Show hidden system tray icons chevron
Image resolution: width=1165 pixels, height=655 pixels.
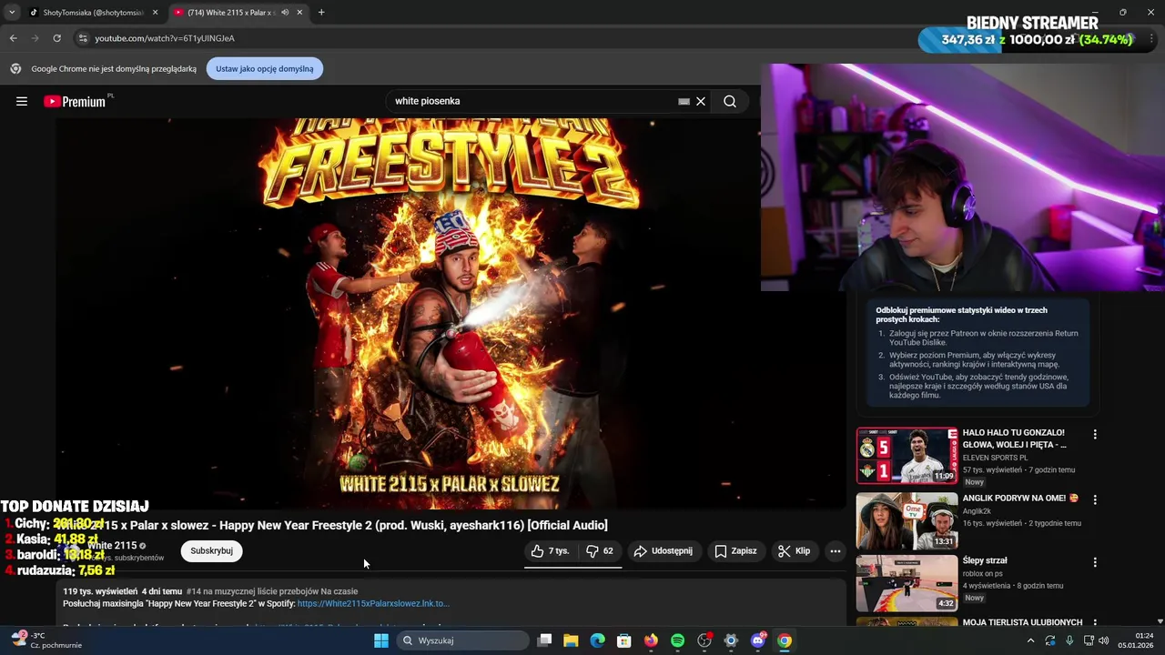click(x=1030, y=640)
